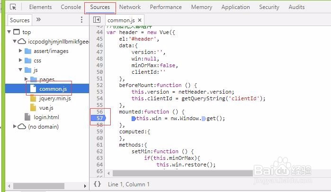Expand the assert/images folder
This screenshot has width=331, height=192.
click(20, 51)
